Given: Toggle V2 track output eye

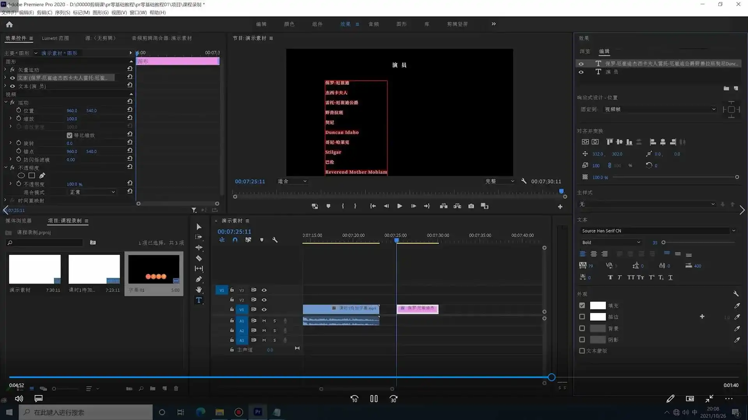Looking at the screenshot, I should click(x=264, y=300).
